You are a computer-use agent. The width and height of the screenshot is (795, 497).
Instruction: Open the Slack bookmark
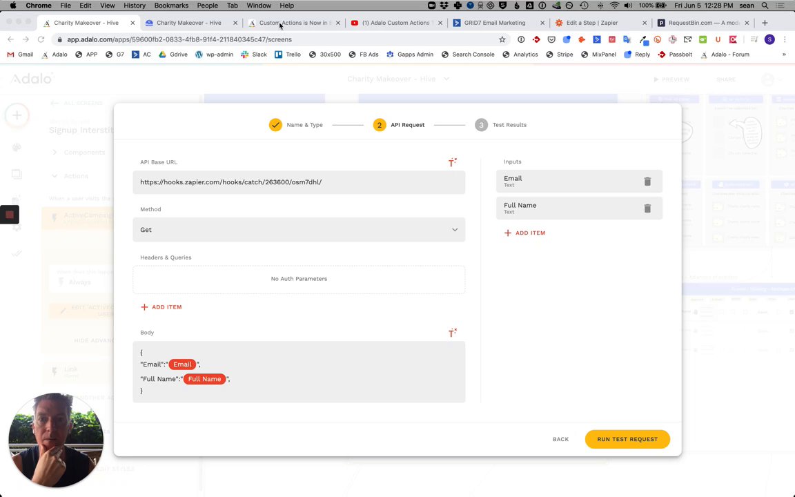click(x=254, y=55)
